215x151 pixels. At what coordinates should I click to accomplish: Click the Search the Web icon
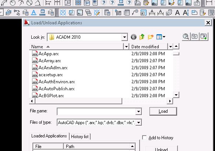[x=186, y=36]
